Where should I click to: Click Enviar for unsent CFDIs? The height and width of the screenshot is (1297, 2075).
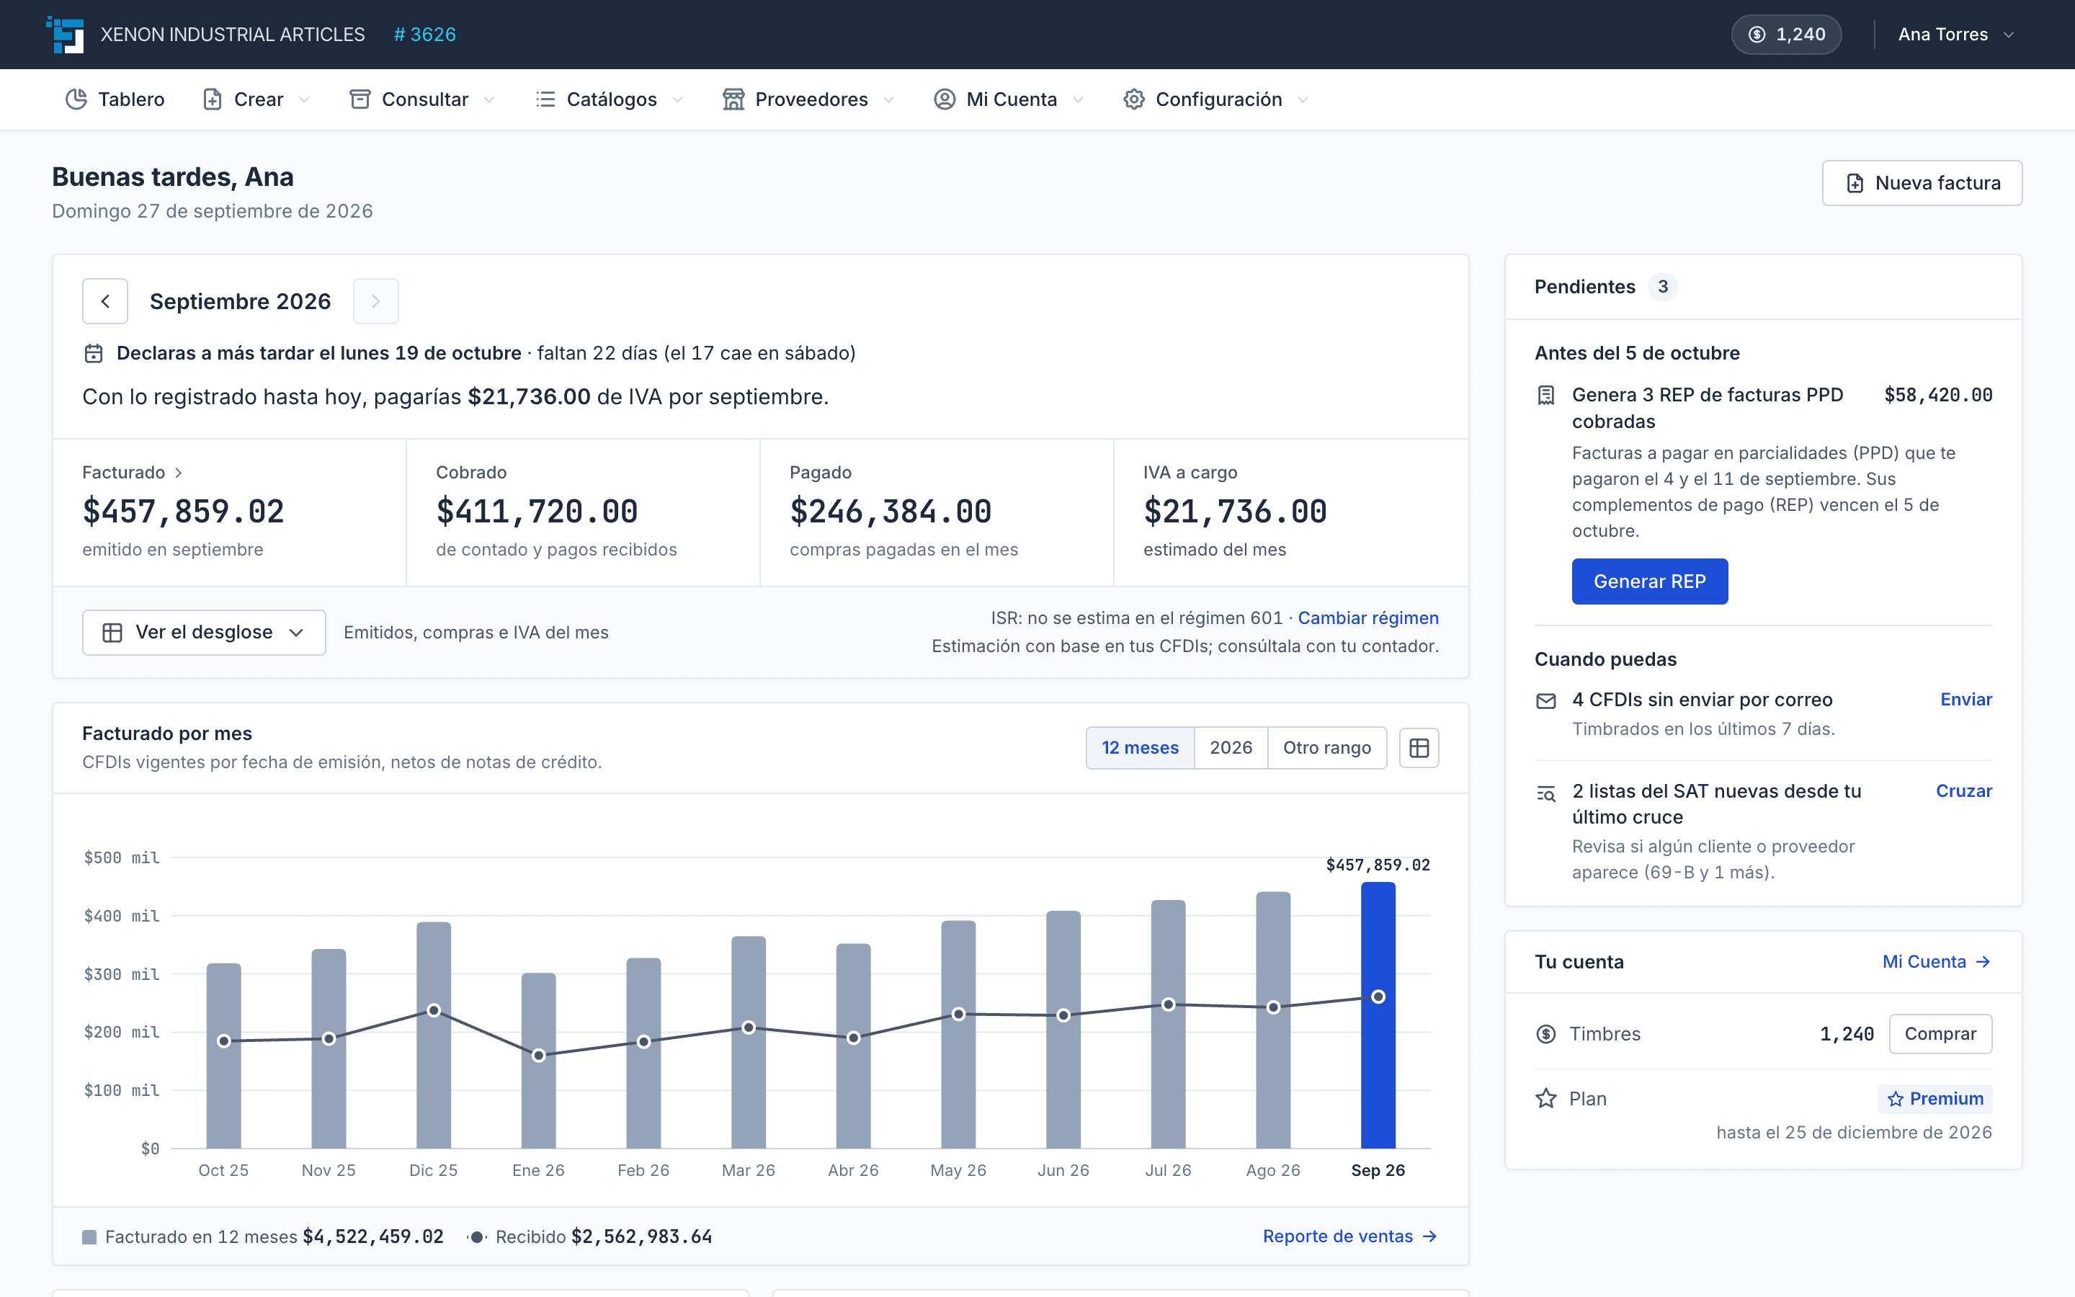[x=1966, y=699]
